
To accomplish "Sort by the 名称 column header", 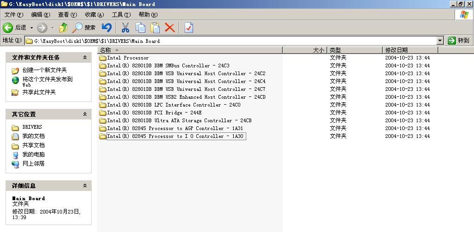I will (190, 50).
